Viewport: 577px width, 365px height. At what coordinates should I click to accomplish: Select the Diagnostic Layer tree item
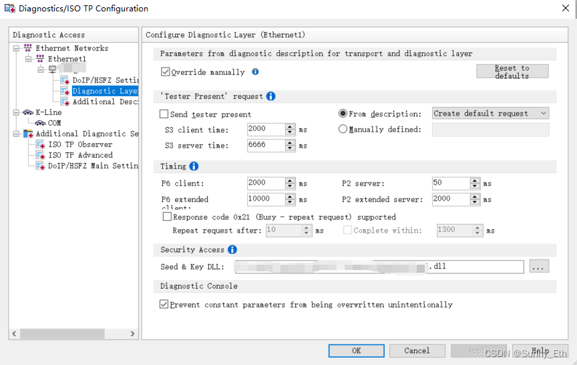click(105, 91)
